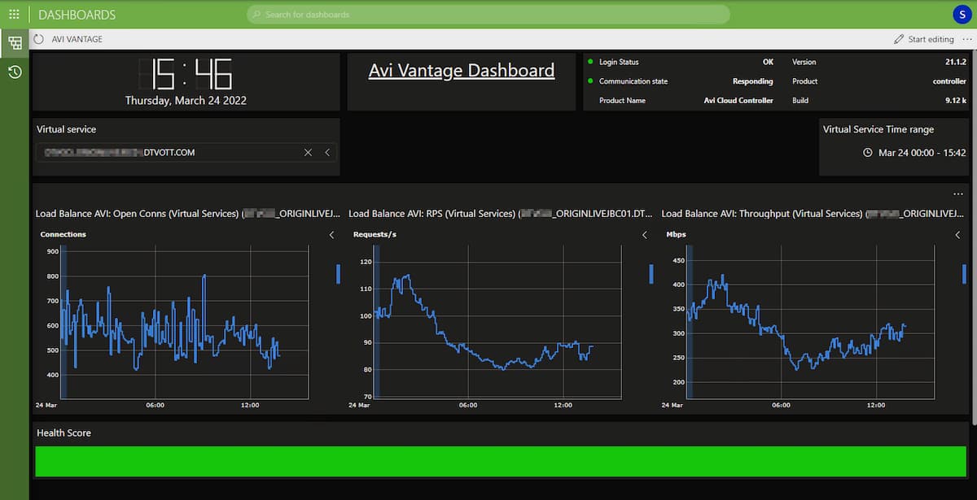Click the Connections axis label
This screenshot has height=500, width=977.
click(x=64, y=235)
